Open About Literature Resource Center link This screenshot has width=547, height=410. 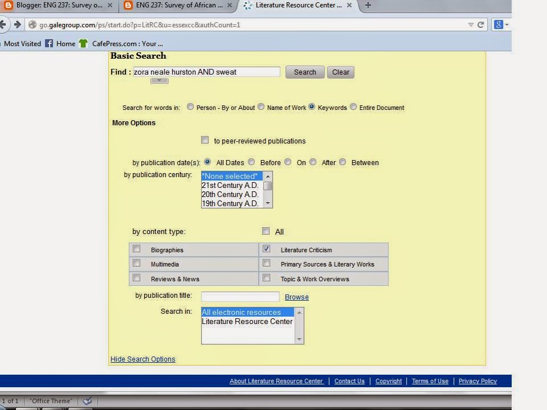coord(276,381)
